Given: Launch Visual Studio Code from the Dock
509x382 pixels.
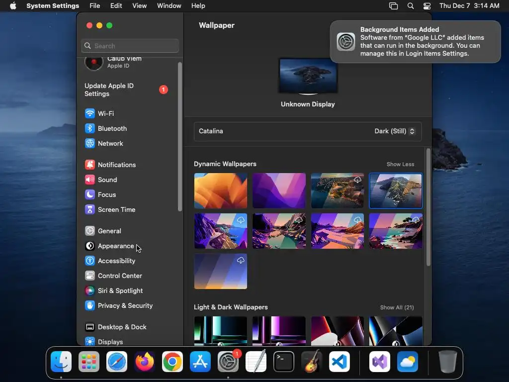Looking at the screenshot, I should pyautogui.click(x=339, y=362).
